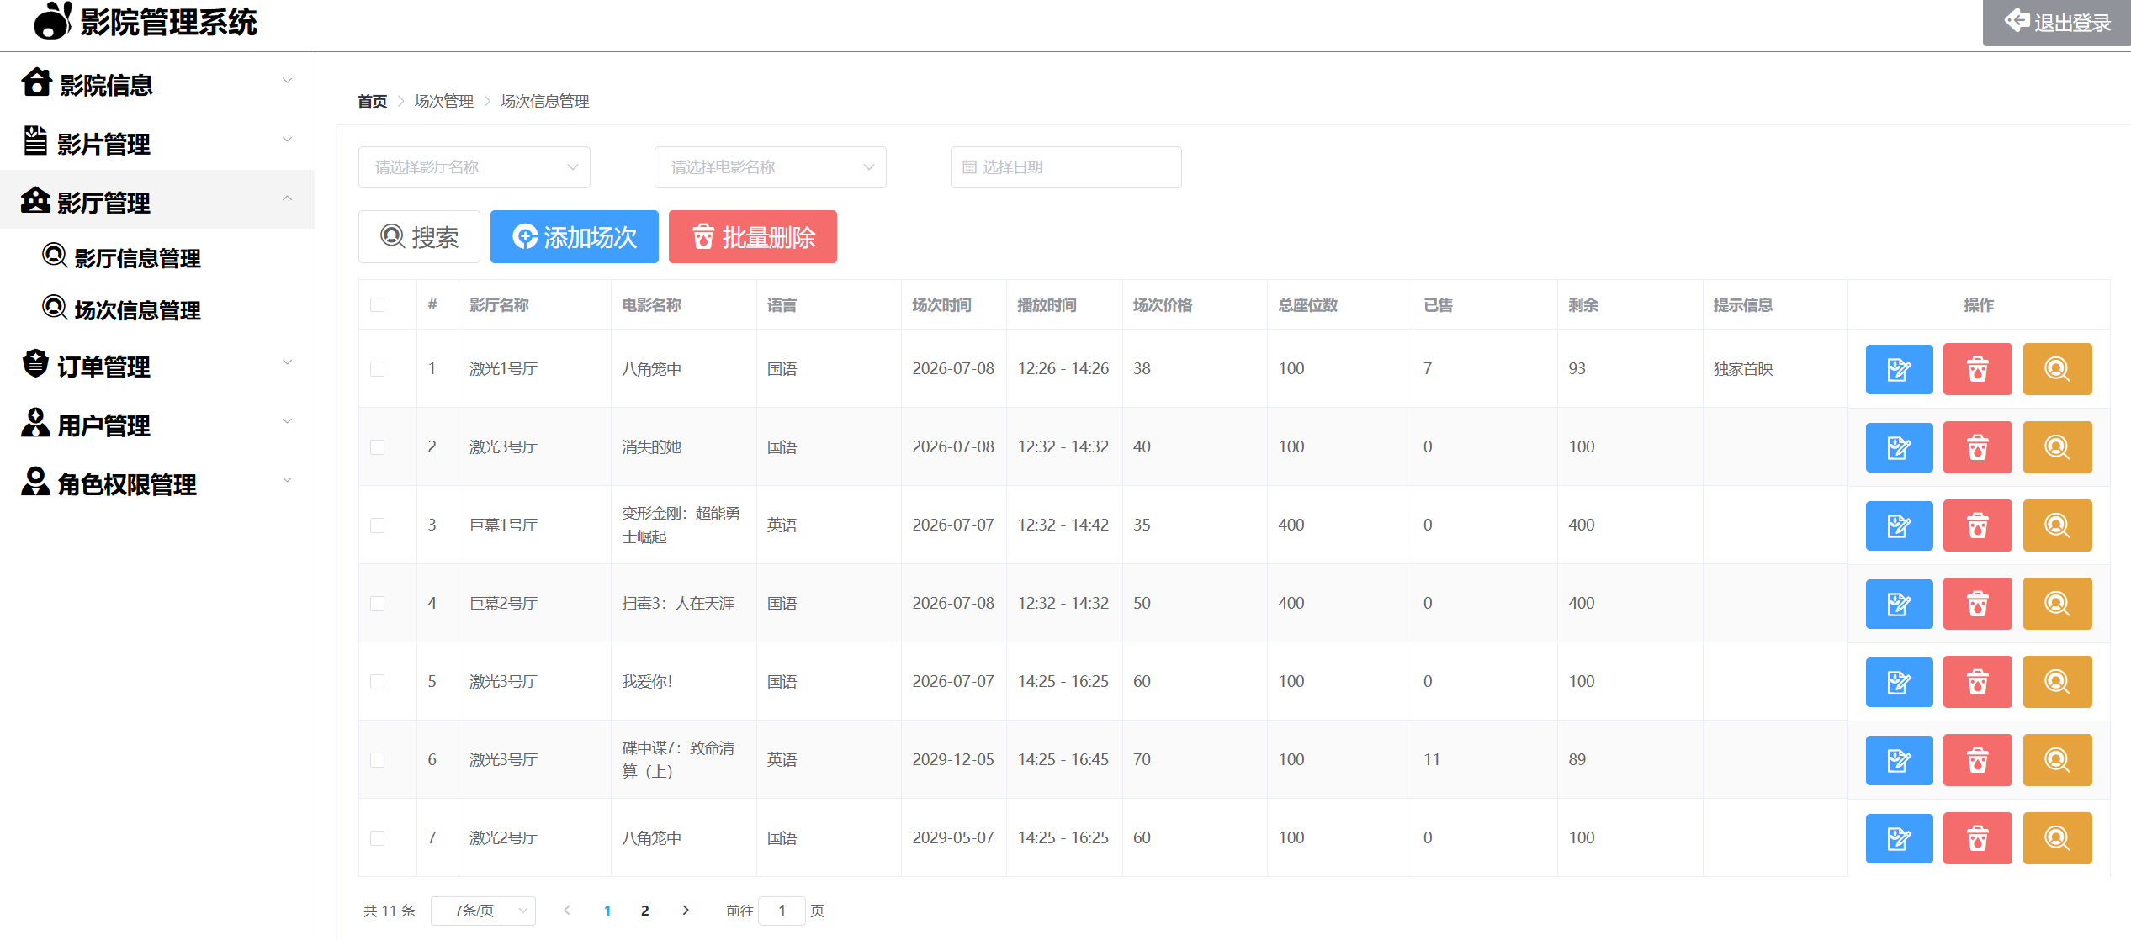Collapse the 影厅管理 menu
Viewport: 2131px width, 940px height.
157,200
